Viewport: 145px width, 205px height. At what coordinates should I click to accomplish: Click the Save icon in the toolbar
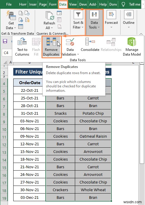(5, 41)
